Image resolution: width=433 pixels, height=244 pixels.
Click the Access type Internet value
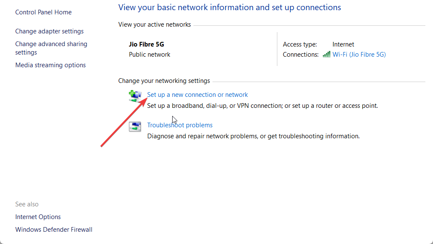tap(343, 44)
